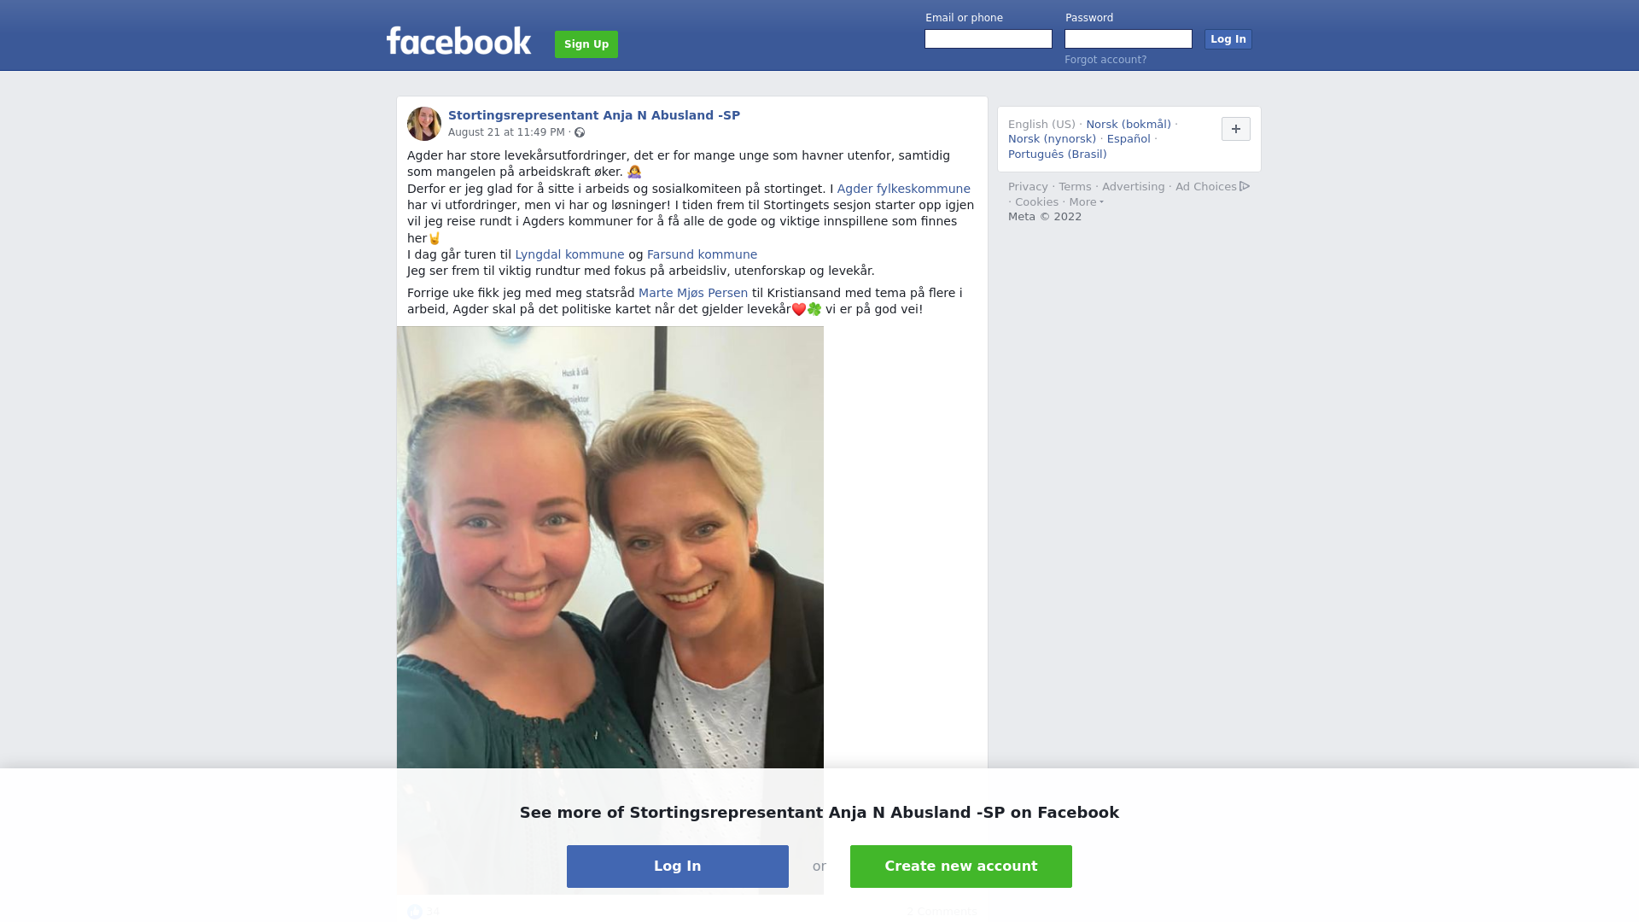Focus the Password input field
This screenshot has width=1639, height=922.
point(1129,39)
